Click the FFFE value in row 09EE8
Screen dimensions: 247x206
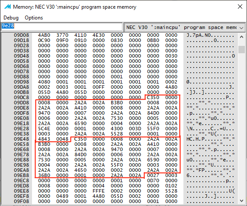pos(99,191)
